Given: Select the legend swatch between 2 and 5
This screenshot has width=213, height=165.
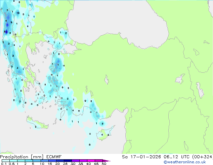Looking at the screenshot, I should [29, 161].
